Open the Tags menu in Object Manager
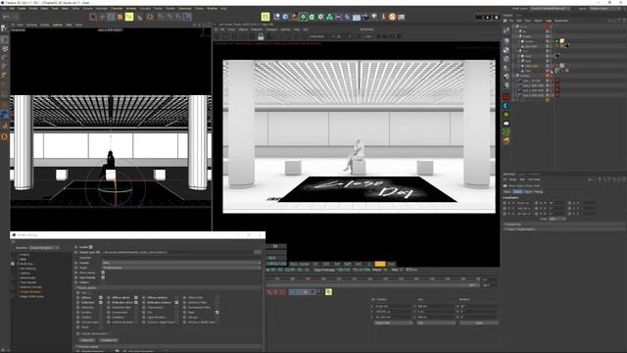This screenshot has height=353, width=627. click(x=549, y=21)
